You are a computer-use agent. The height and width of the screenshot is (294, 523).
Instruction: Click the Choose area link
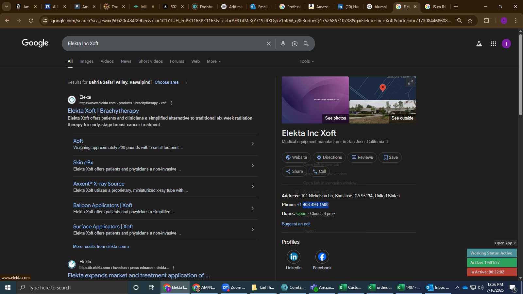[167, 82]
